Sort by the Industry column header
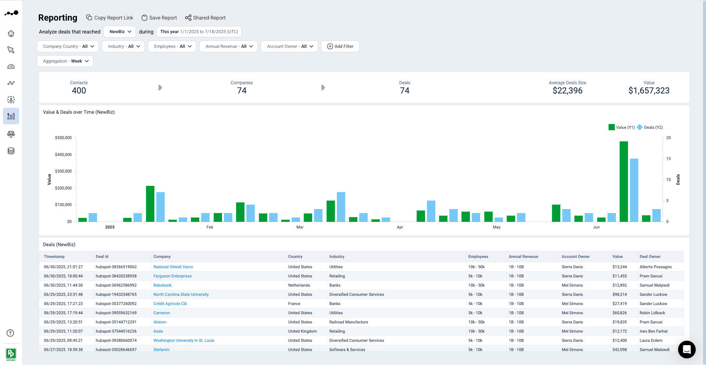The image size is (706, 365). (337, 256)
